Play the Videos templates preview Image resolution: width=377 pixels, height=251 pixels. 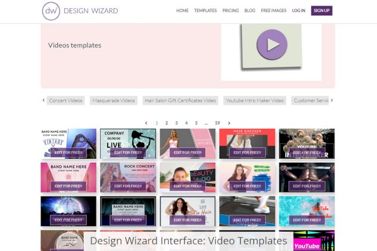click(x=272, y=45)
